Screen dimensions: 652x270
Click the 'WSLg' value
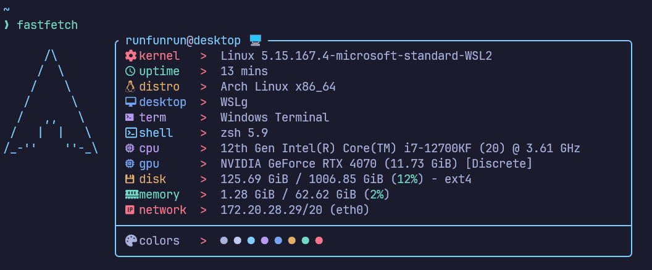click(x=234, y=102)
